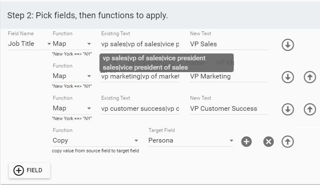
Task: Open the Persona target field dropdown
Action: [191, 140]
